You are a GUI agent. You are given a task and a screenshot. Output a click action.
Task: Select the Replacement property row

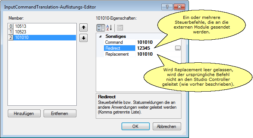point(142,54)
